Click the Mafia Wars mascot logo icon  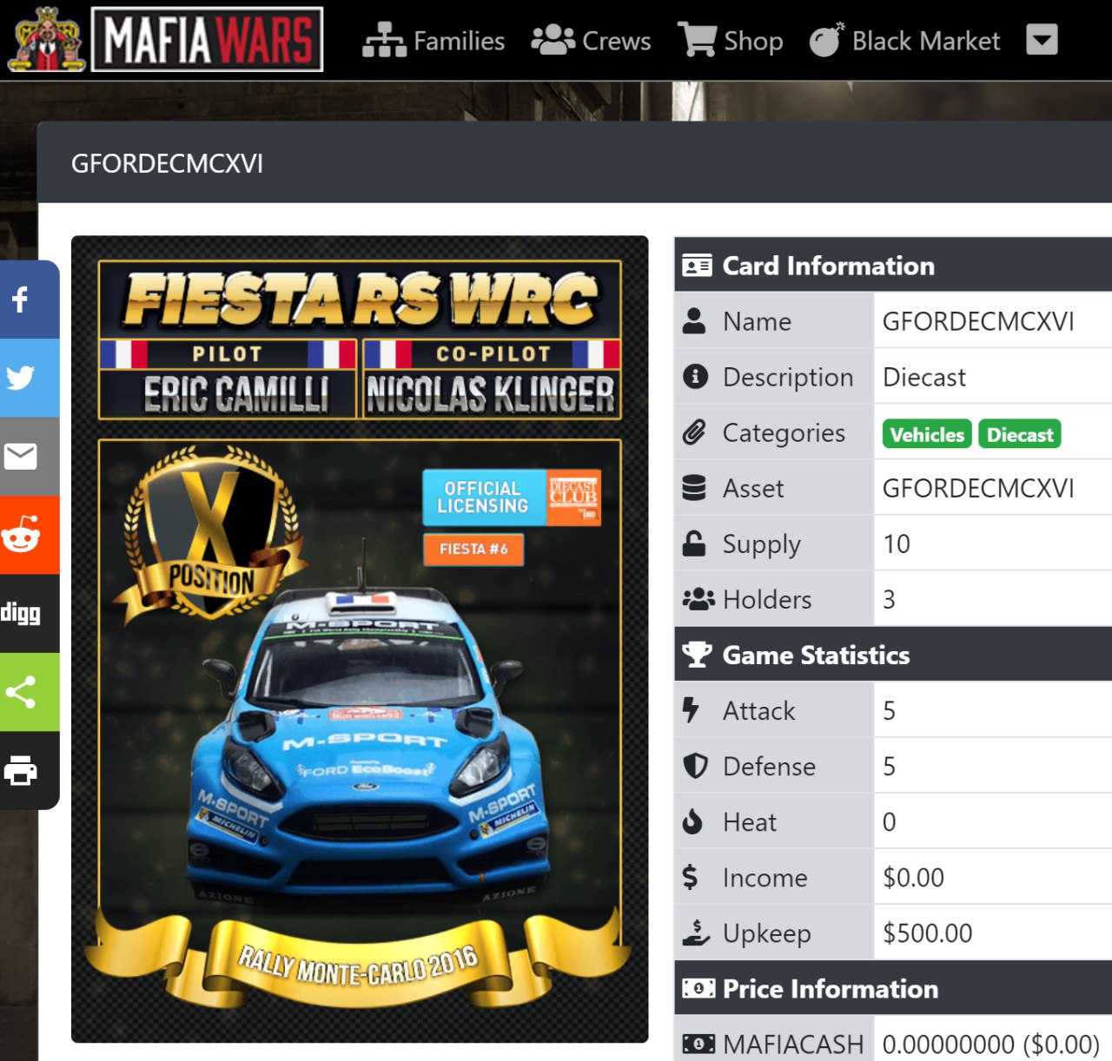pyautogui.click(x=47, y=39)
